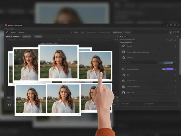Click the bottom-left button in the right panel
The image size is (181, 136).
pyautogui.click(x=132, y=104)
